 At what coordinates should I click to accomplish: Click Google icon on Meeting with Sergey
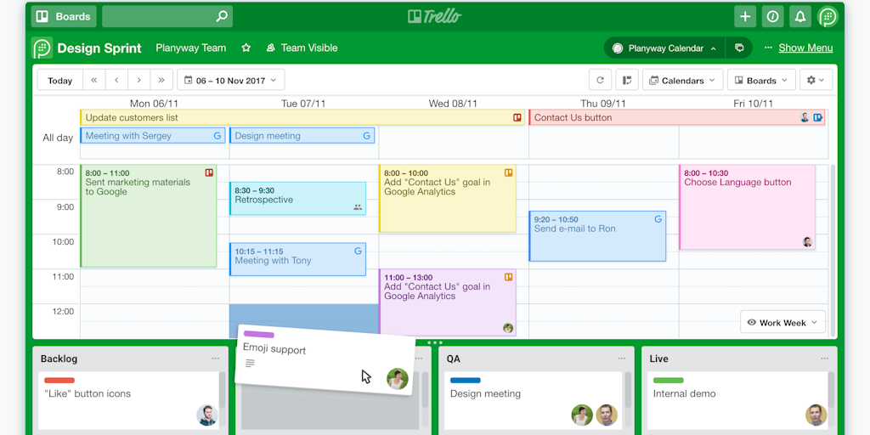click(217, 135)
